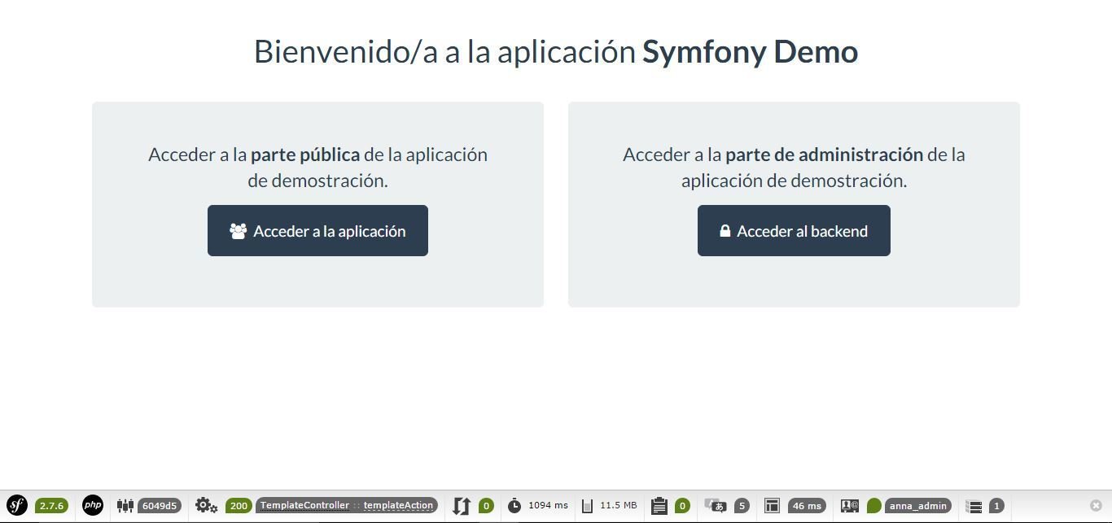Click the 11.5 MB memory value
This screenshot has width=1112, height=523.
pyautogui.click(x=619, y=505)
